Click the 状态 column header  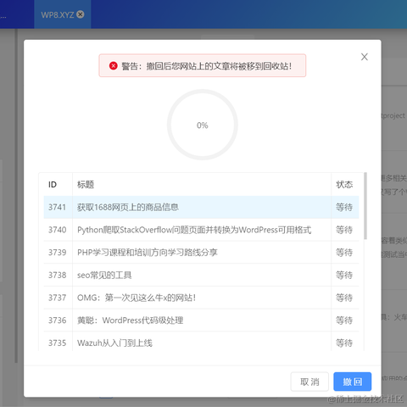coord(344,185)
